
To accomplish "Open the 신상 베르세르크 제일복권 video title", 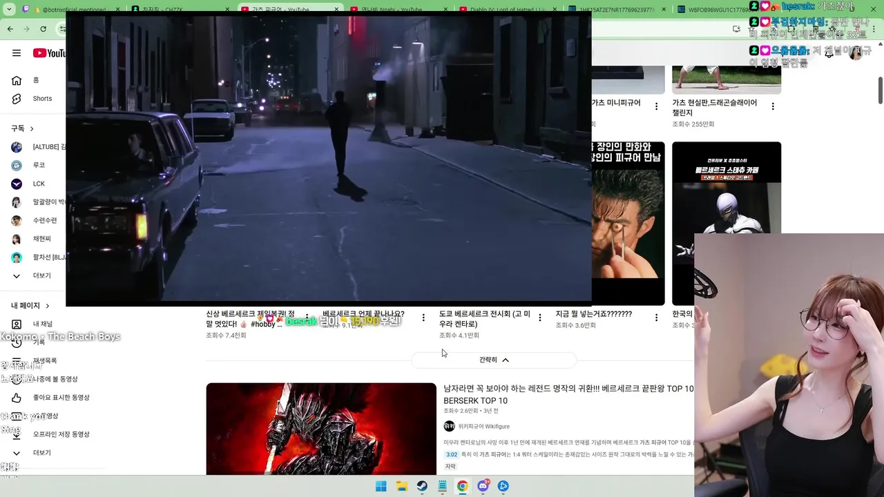I will click(250, 318).
